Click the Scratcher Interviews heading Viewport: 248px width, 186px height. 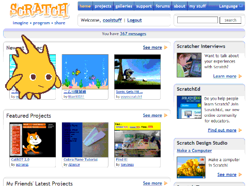201,47
